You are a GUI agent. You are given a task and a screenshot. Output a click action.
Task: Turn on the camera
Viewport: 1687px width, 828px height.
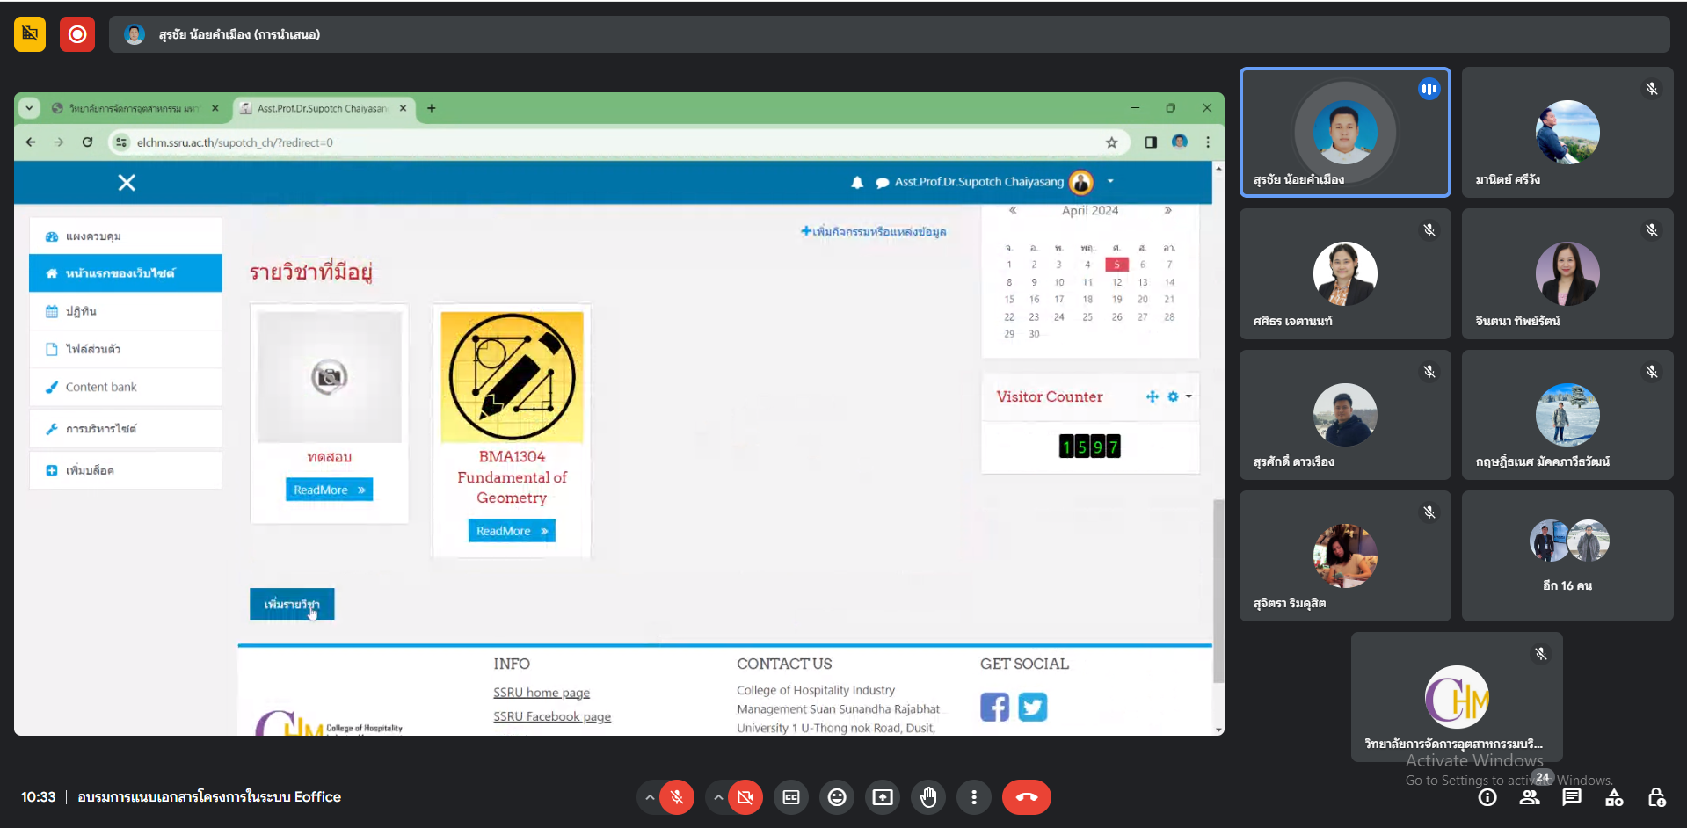(x=745, y=797)
